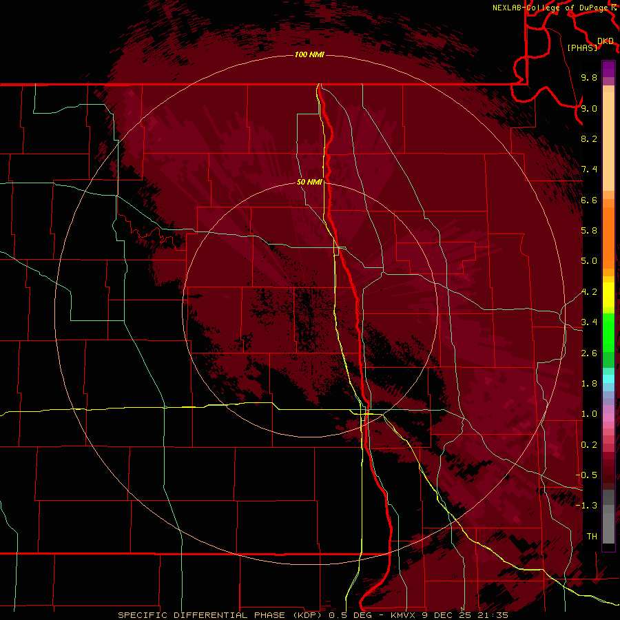Viewport: 620px width, 620px height.
Task: Click the 0.2 legend value
Action: (x=589, y=445)
